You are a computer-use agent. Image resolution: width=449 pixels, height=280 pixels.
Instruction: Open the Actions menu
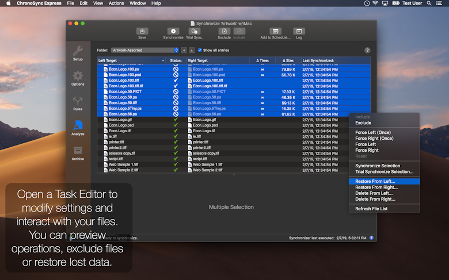(116, 3)
